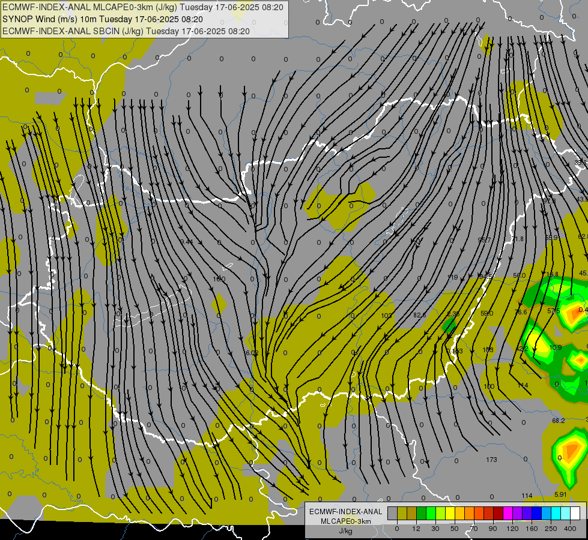
Task: Pick the purple legend swatch at 120
Action: click(518, 513)
